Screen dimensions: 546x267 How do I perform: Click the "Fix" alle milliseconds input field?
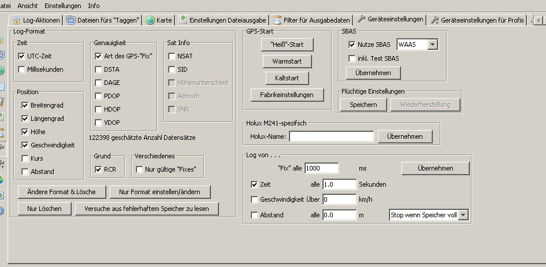tap(321, 168)
